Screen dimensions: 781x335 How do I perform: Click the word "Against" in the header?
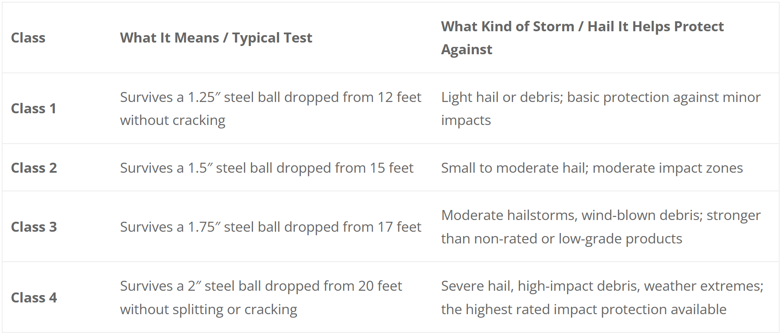pos(467,49)
